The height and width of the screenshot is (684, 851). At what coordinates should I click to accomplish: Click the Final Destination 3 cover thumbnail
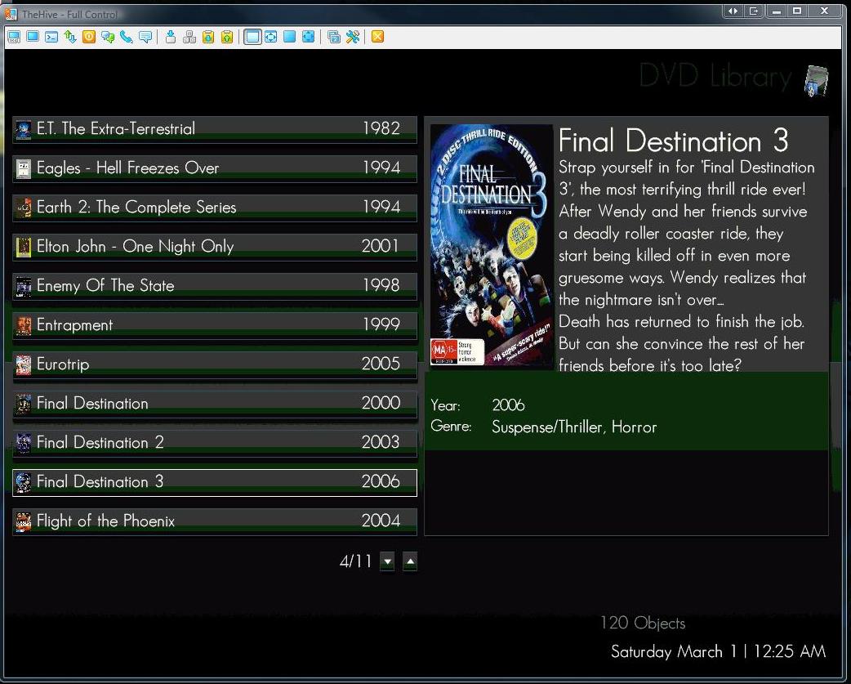pyautogui.click(x=492, y=247)
